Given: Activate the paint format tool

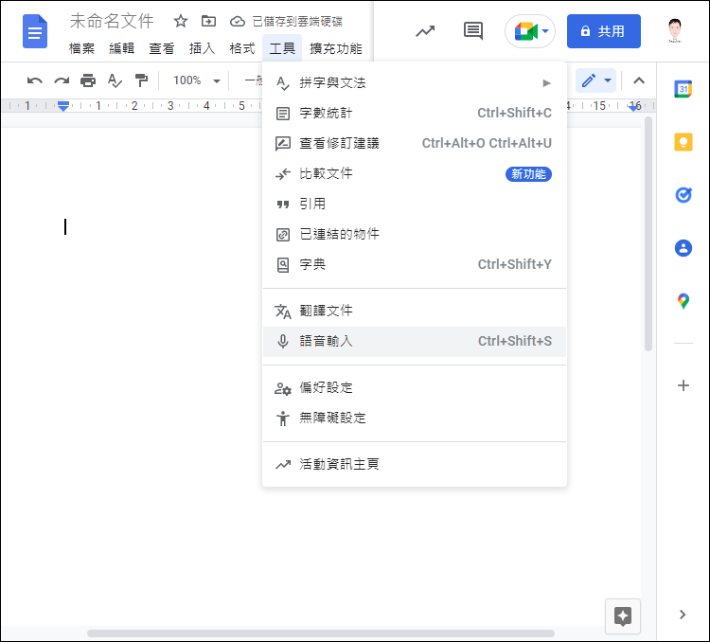Looking at the screenshot, I should pos(141,80).
